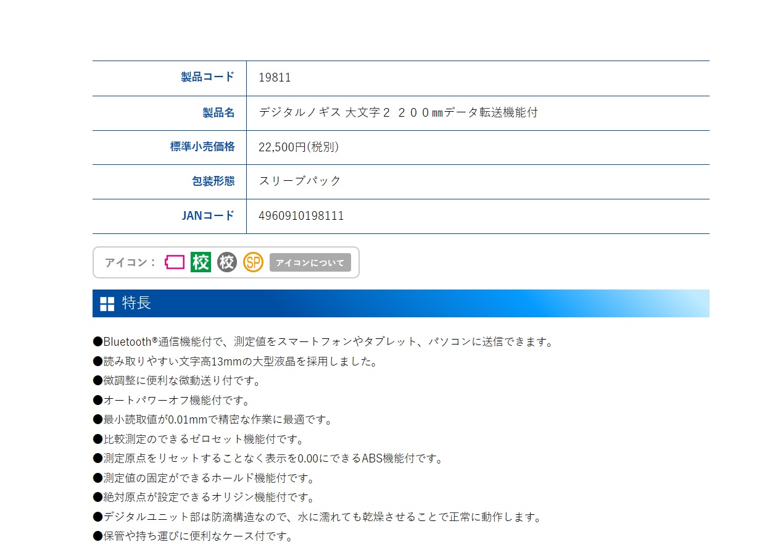767x555 pixels.
Task: Click the packaging value スリーブパック
Action: point(300,181)
